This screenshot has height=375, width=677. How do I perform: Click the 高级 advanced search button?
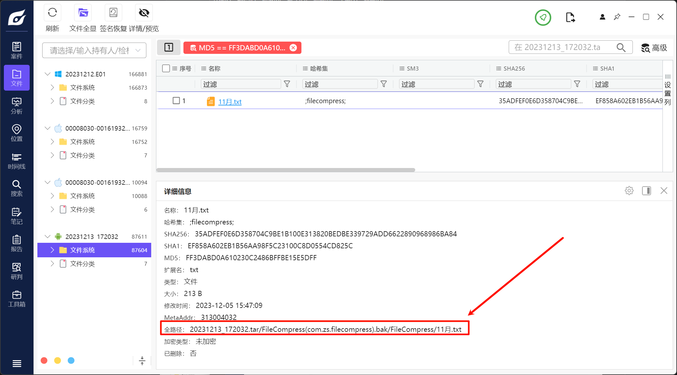tap(654, 48)
